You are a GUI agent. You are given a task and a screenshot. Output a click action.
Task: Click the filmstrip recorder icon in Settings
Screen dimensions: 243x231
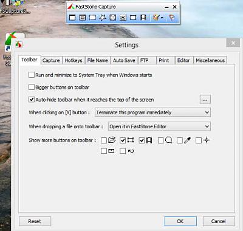tap(149, 140)
